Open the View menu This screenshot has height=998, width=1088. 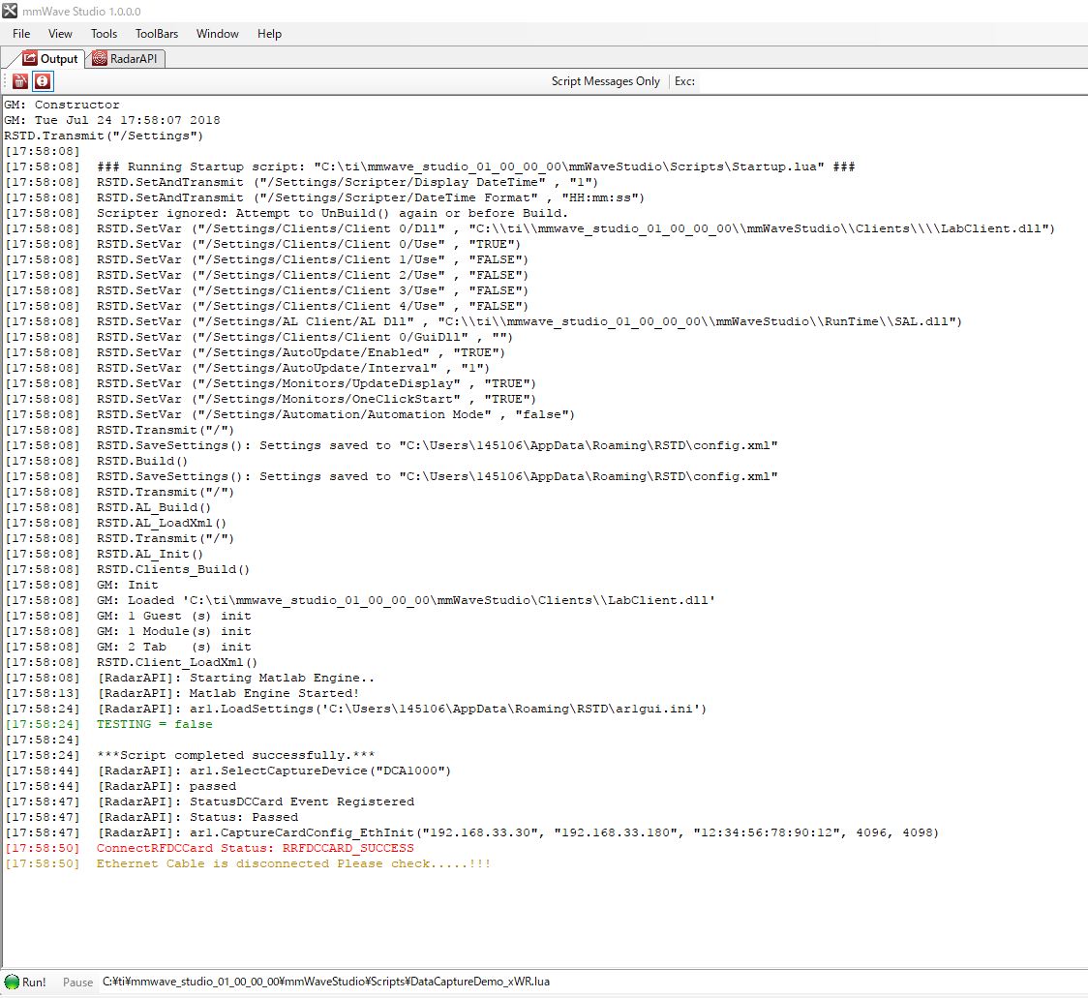(60, 33)
